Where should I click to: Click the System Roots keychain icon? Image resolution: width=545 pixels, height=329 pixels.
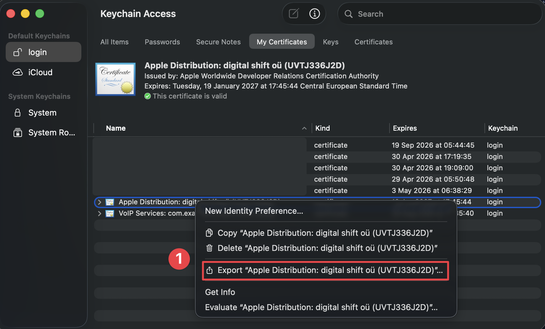point(18,133)
